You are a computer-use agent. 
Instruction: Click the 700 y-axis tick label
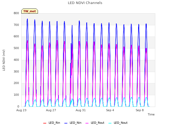pos(16,25)
